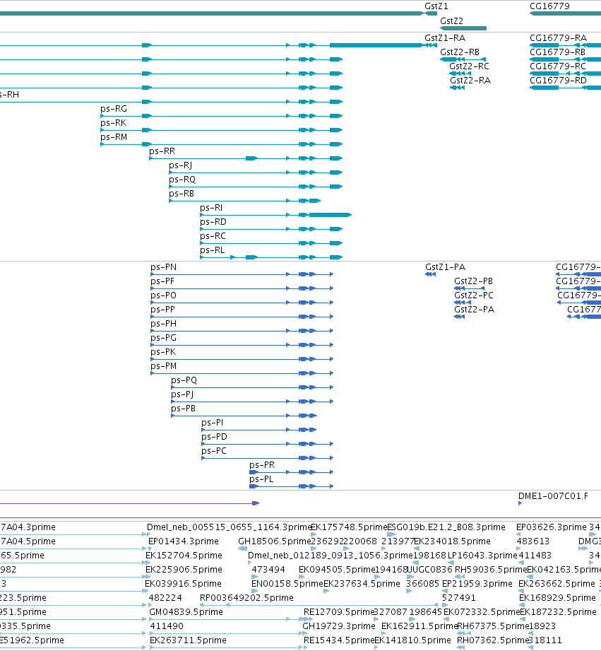
Task: Click the EK225906.5prime EST label
Action: pyautogui.click(x=184, y=570)
